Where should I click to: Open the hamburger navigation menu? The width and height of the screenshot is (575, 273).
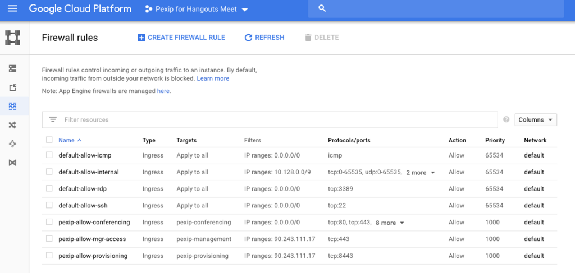12,8
